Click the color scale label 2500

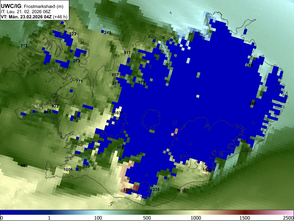288,218
